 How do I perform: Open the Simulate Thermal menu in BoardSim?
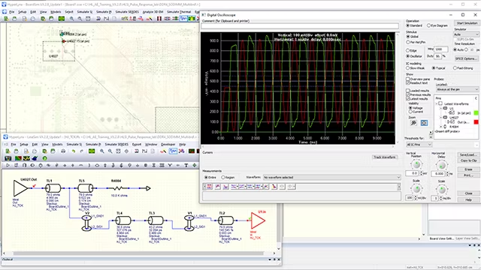179,12
